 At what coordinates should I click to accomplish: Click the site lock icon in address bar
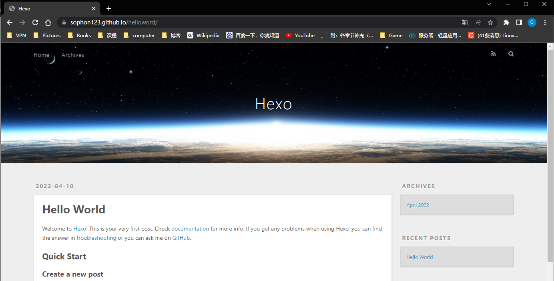(x=64, y=22)
